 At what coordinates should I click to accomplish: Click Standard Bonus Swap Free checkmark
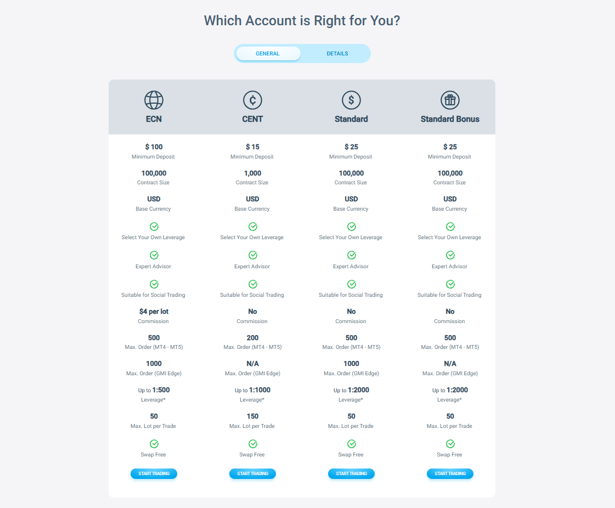pyautogui.click(x=450, y=444)
